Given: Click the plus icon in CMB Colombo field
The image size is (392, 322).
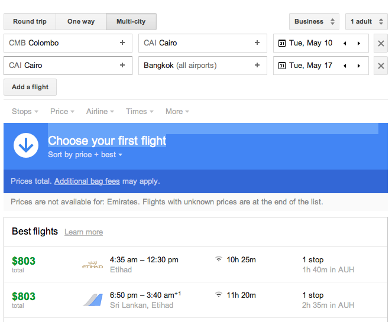Looking at the screenshot, I should [122, 43].
